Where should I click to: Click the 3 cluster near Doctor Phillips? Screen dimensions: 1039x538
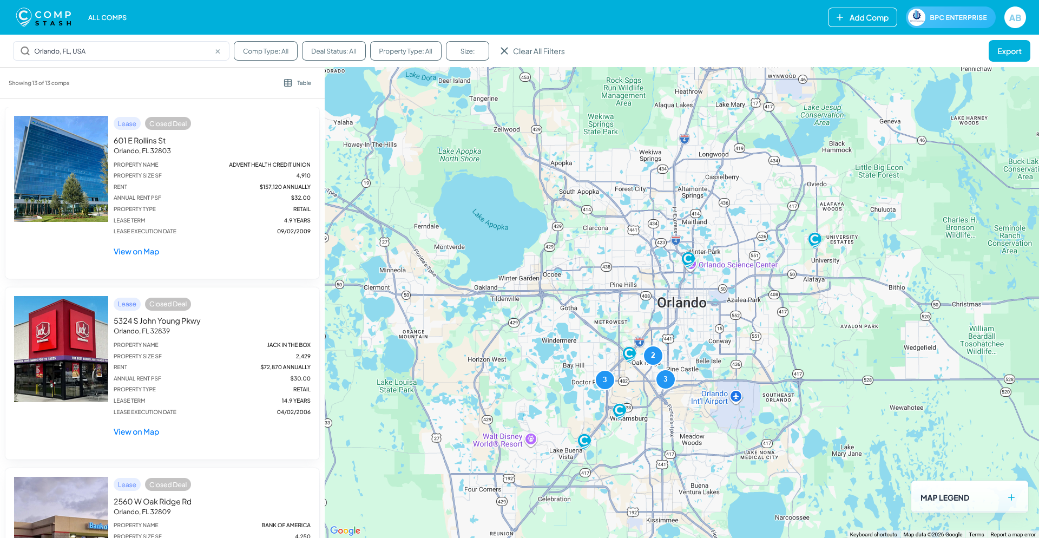(x=605, y=379)
